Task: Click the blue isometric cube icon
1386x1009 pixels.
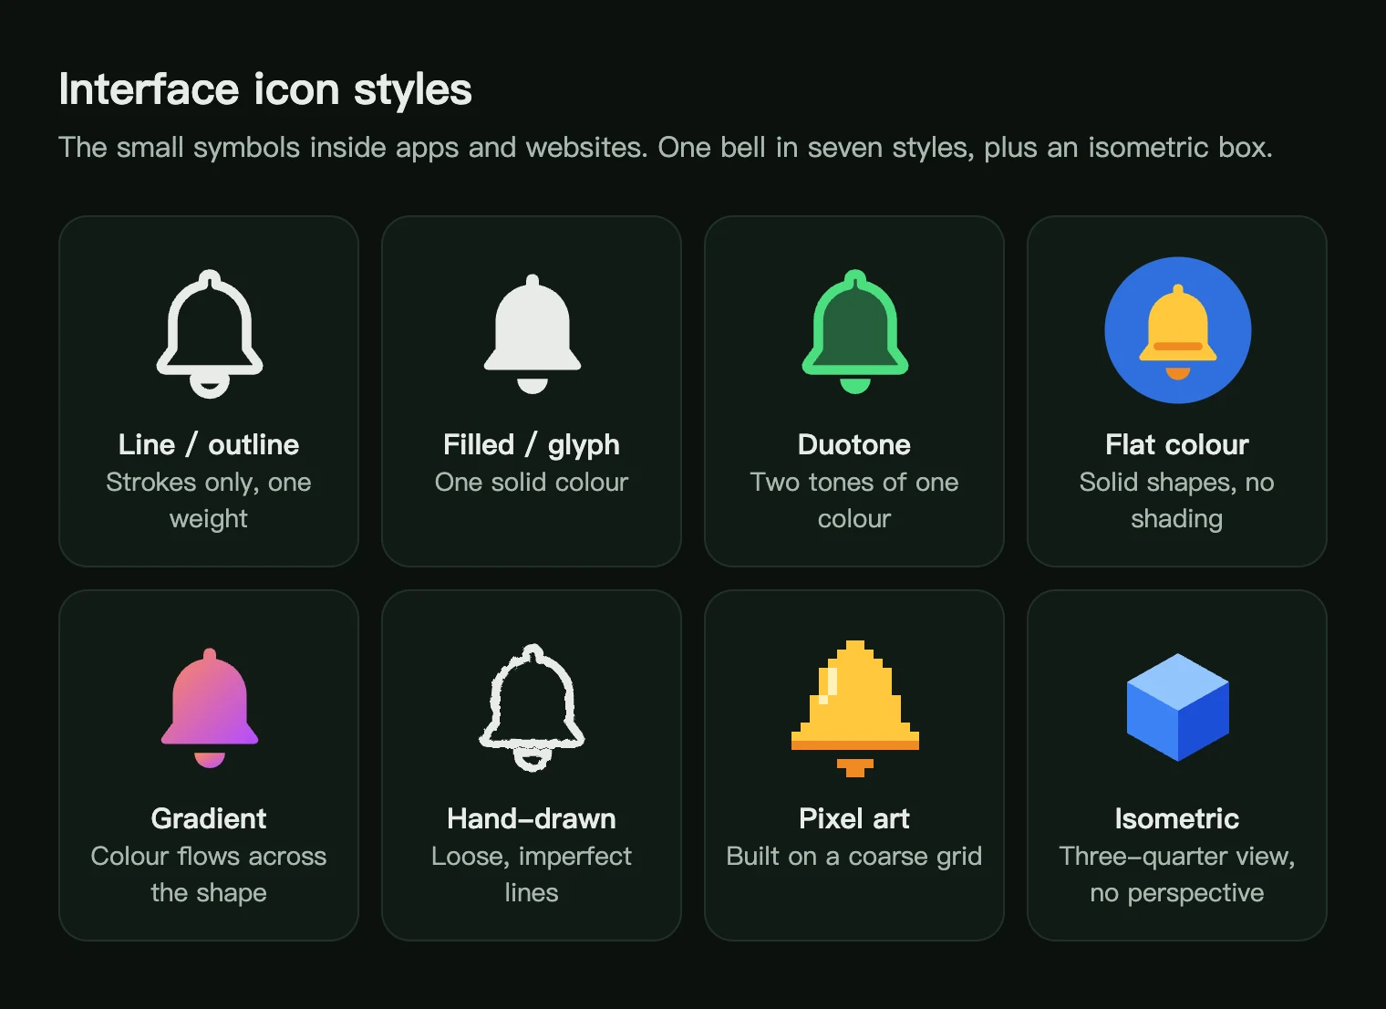Action: 1178,708
